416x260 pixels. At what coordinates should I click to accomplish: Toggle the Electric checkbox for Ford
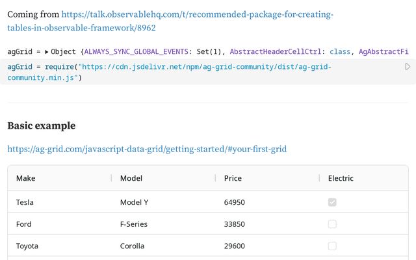(332, 224)
